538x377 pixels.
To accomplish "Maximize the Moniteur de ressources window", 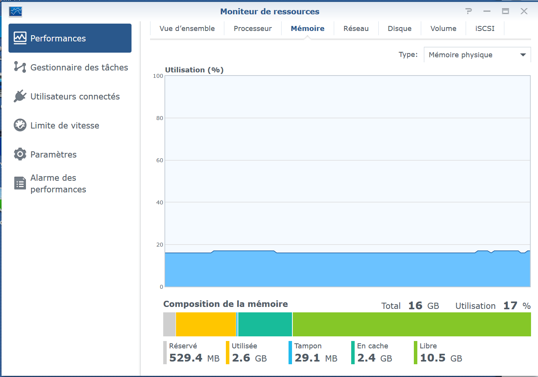I will click(x=506, y=11).
